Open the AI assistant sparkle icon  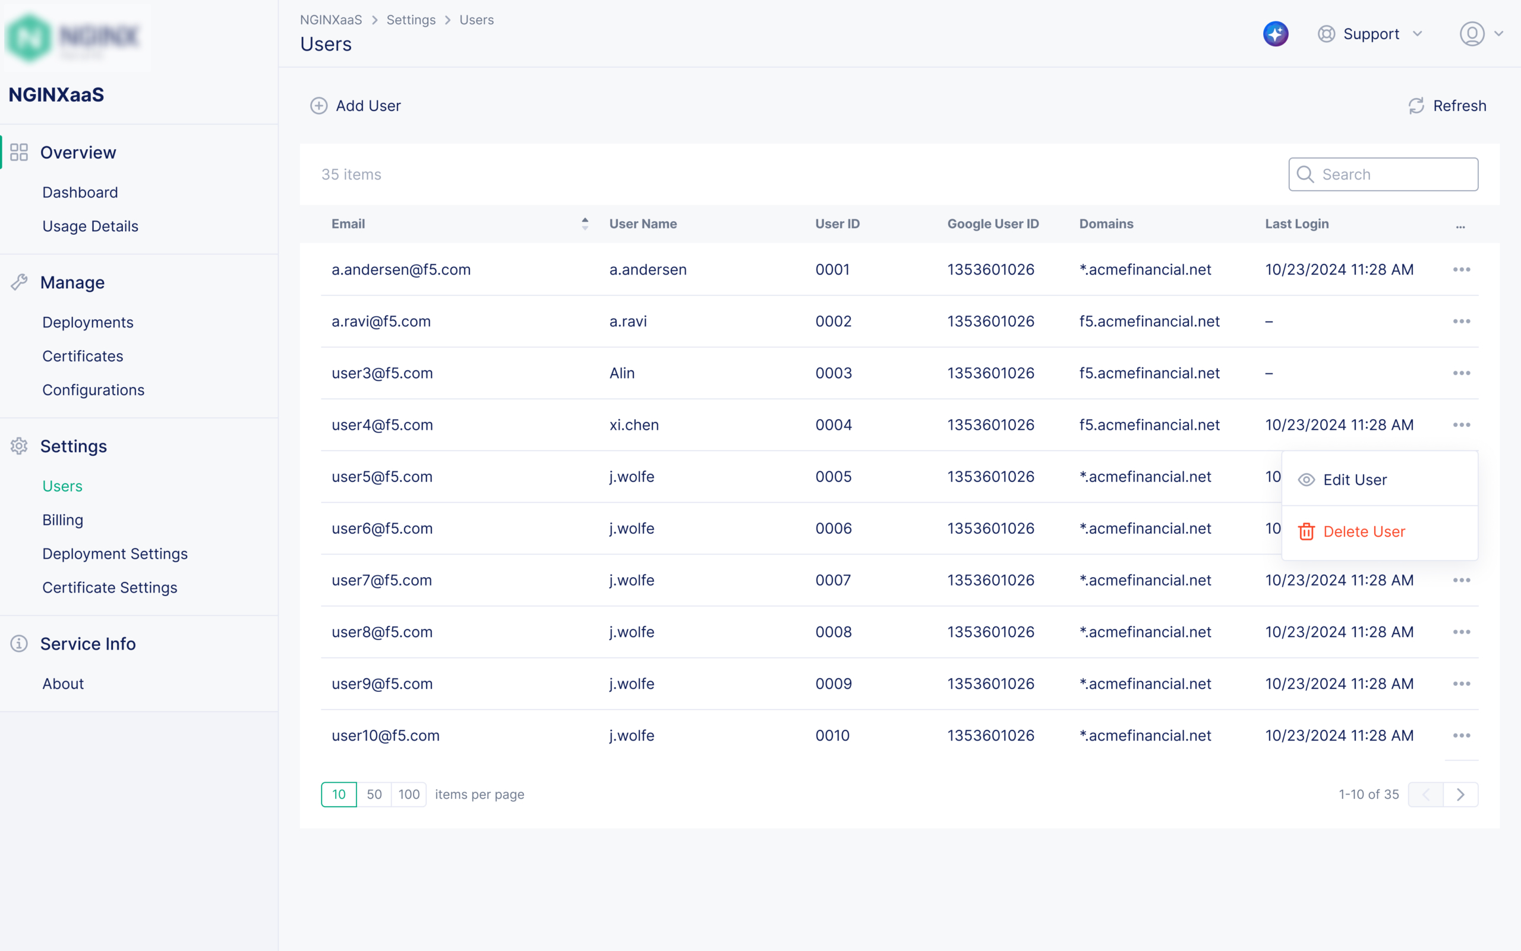click(1275, 34)
